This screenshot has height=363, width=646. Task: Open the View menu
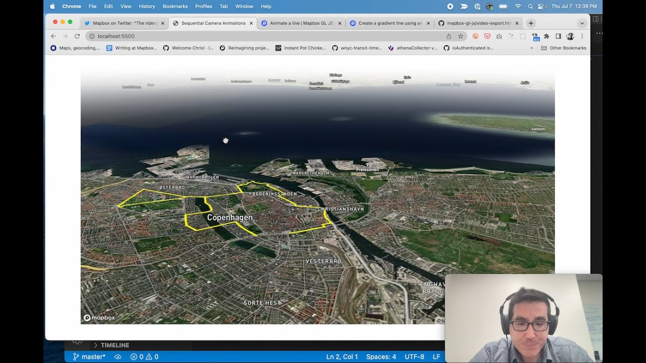(126, 6)
